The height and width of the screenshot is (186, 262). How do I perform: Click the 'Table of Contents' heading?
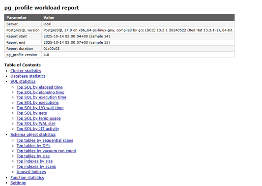[x=23, y=65]
